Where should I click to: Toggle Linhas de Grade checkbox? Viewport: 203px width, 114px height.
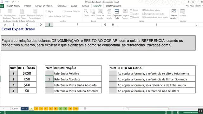click(x=46, y=16)
